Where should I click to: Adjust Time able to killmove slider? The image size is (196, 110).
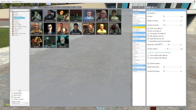(168, 49)
